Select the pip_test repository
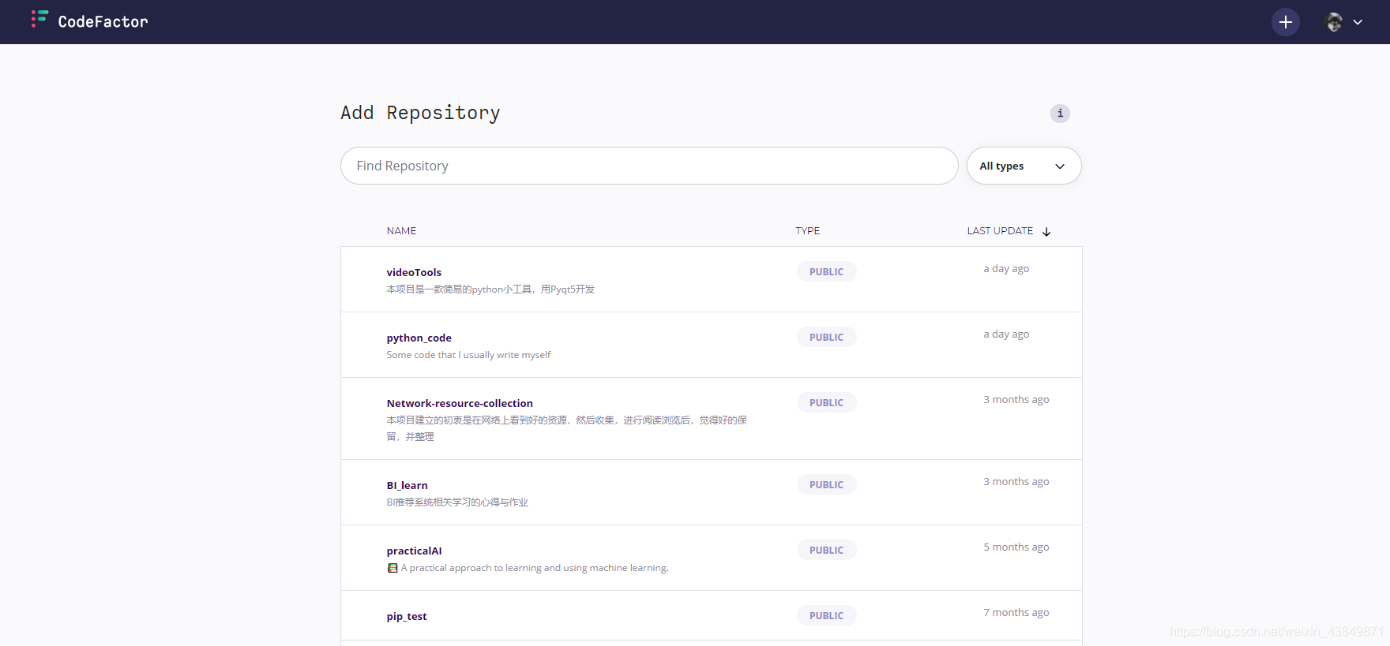Viewport: 1390px width, 646px height. [407, 616]
